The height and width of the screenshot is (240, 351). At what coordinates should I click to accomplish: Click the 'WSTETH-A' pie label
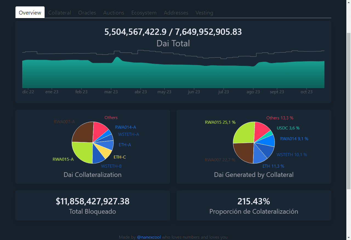129,134
